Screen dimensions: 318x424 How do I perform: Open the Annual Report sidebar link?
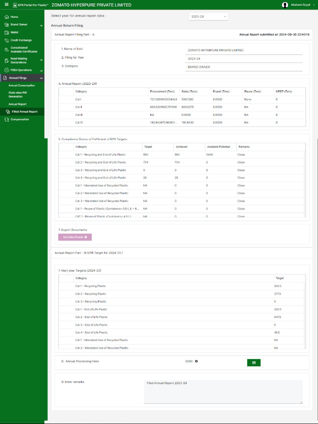(17, 104)
